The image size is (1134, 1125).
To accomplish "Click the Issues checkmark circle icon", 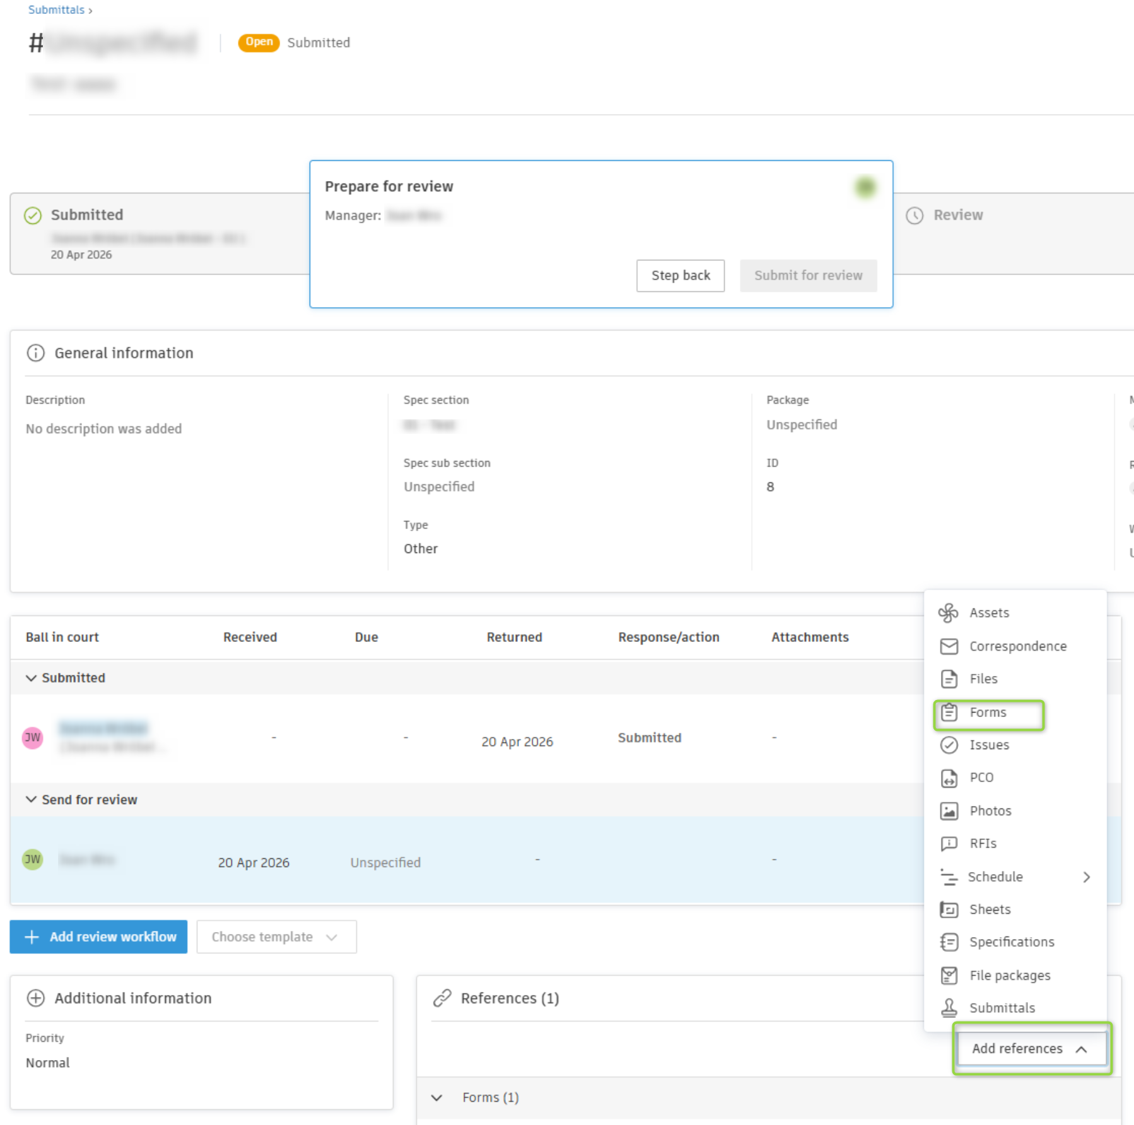I will (949, 745).
